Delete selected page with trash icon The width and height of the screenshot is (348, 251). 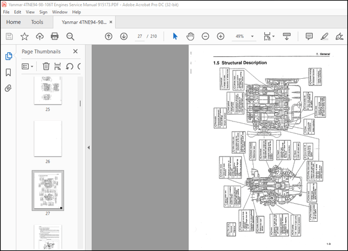pos(46,66)
